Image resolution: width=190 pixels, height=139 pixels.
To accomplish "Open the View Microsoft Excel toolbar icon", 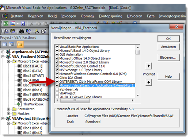I will click(6, 23).
